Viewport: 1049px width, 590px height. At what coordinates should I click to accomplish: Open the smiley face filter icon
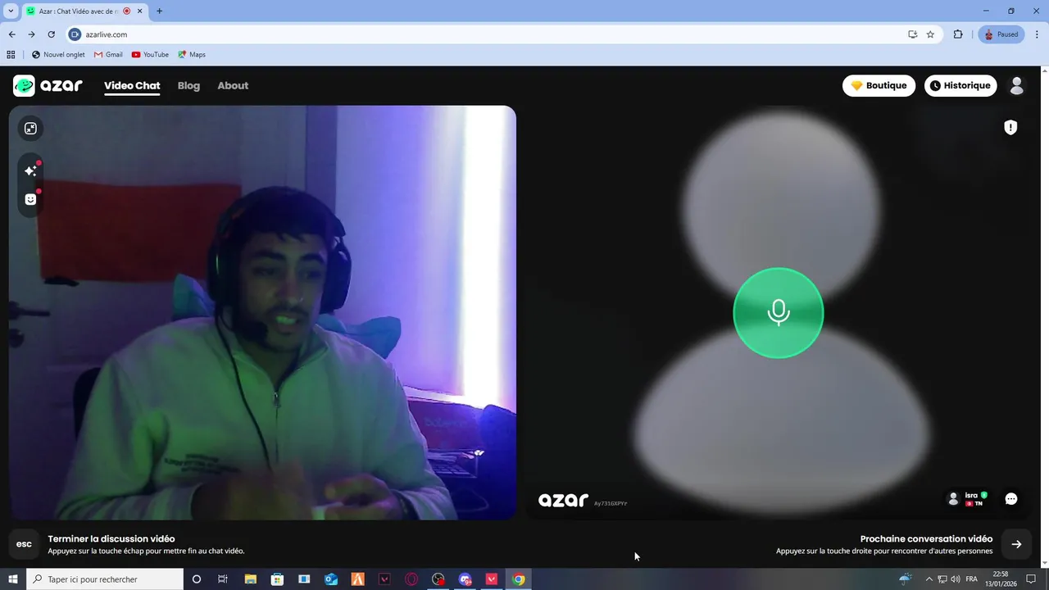30,199
